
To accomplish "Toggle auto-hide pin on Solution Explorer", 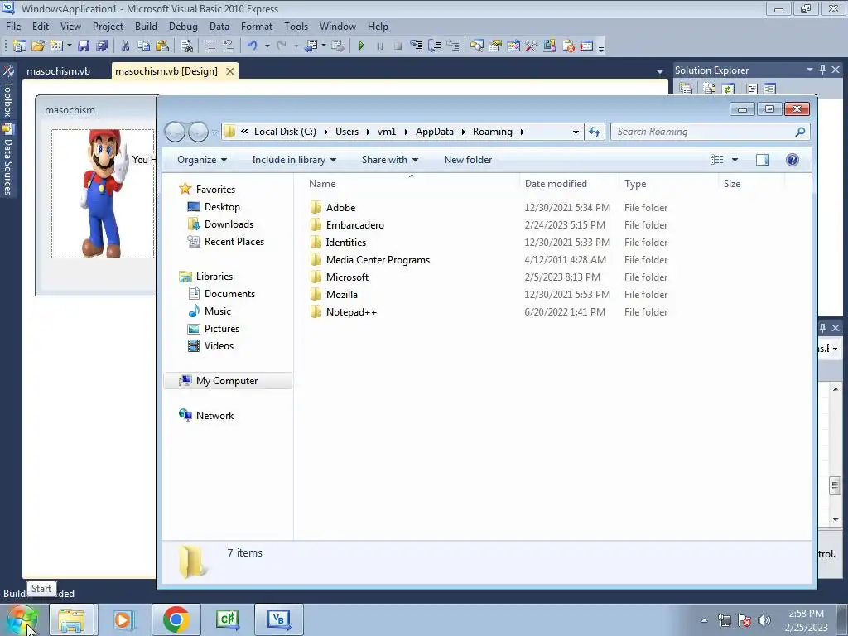I will coord(822,70).
